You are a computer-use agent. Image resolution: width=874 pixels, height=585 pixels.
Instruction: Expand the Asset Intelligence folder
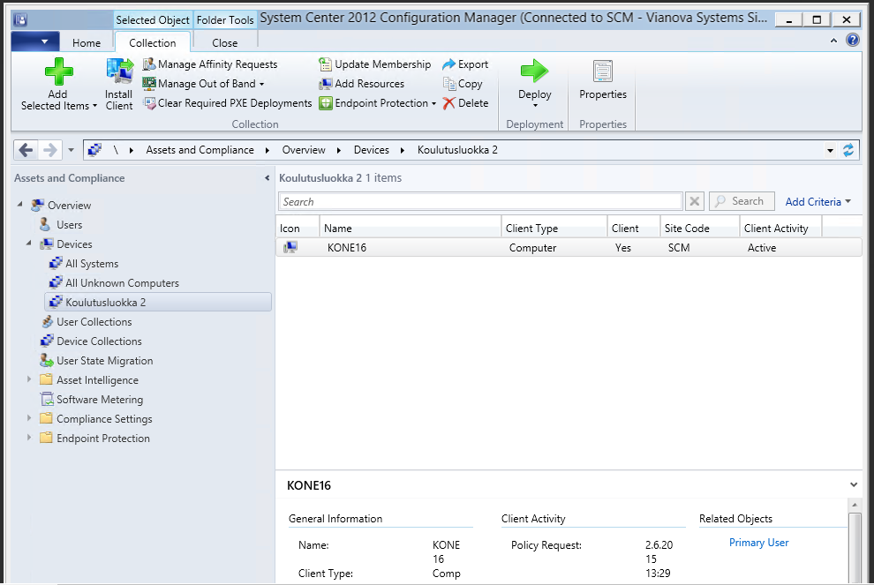(x=29, y=379)
